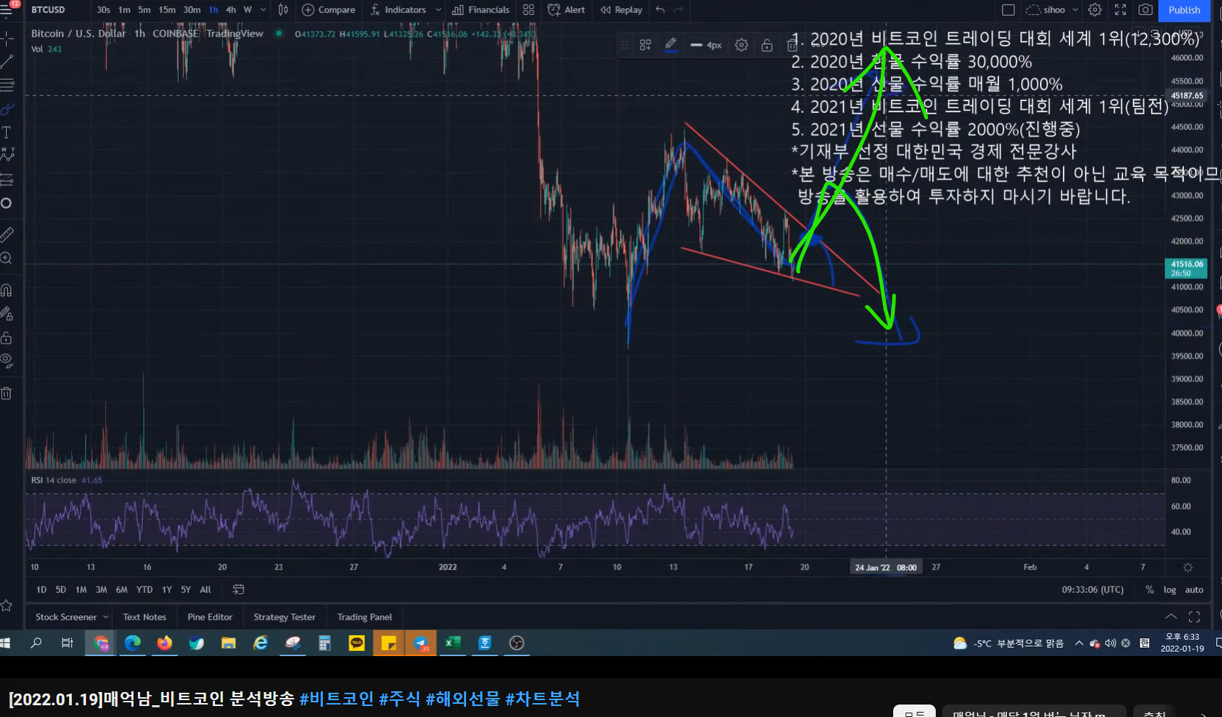1222x717 pixels.
Task: Change line color with pencil icon
Action: [670, 45]
